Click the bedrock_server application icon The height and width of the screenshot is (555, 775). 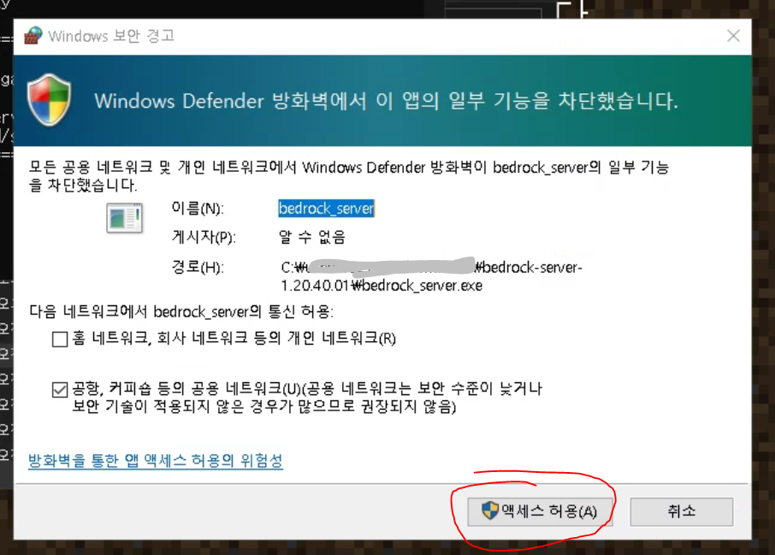pyautogui.click(x=125, y=217)
